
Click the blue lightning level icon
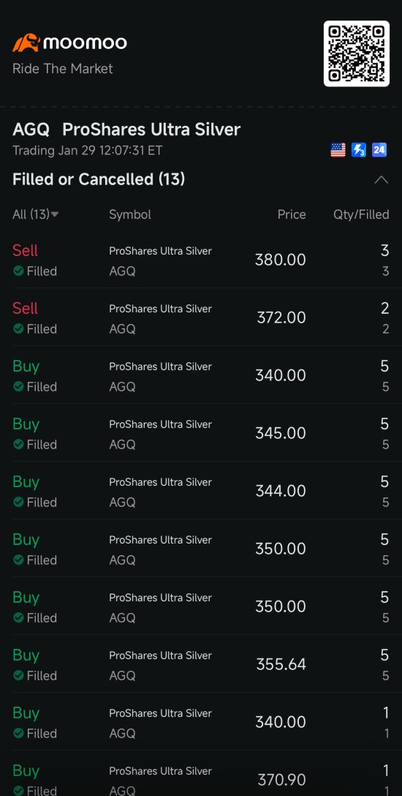coord(358,150)
